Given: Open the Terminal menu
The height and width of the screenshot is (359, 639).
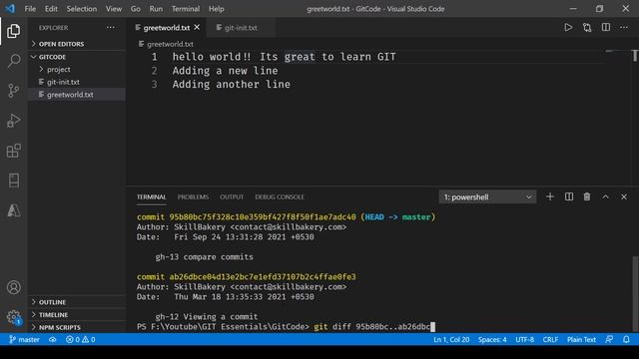Looking at the screenshot, I should tap(186, 9).
